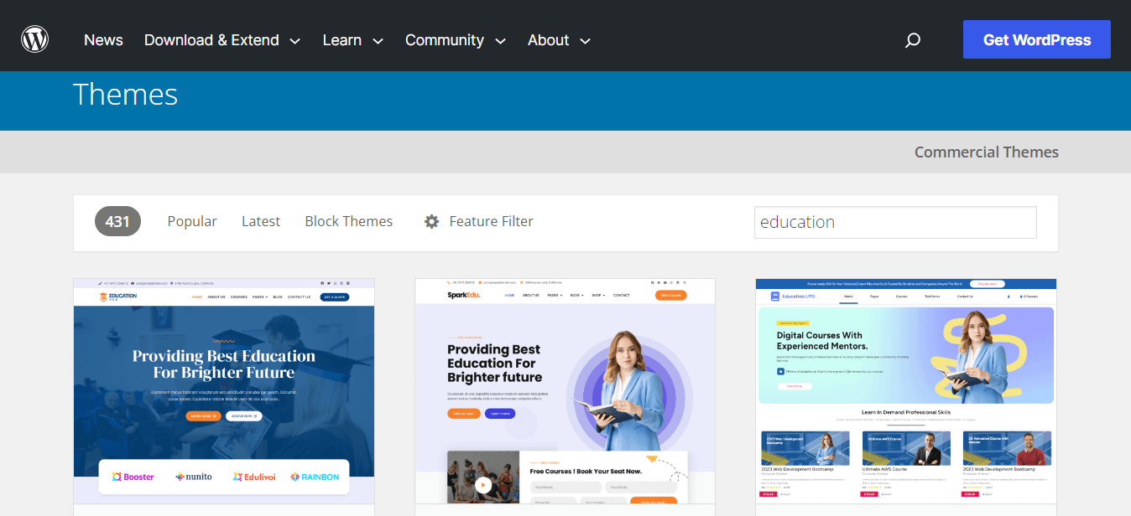Click the Get WordPress button
The image size is (1131, 516).
click(1037, 39)
